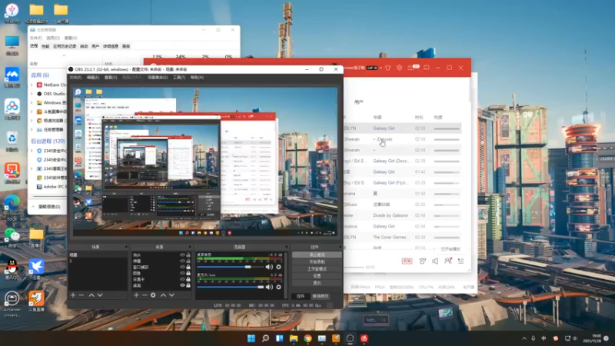Viewport: 615px width, 346px height.
Task: Move the scene down with the Scenes panel down arrow
Action: point(100,295)
